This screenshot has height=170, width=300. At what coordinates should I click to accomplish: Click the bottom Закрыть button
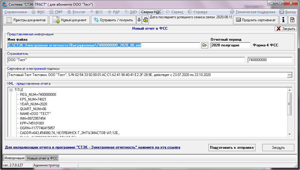[x=278, y=148]
